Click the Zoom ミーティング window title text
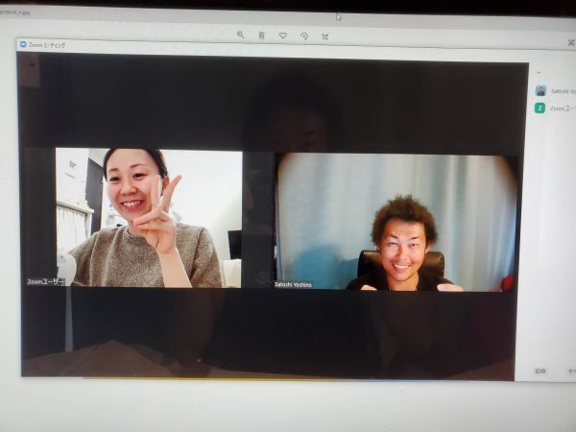 coord(48,44)
